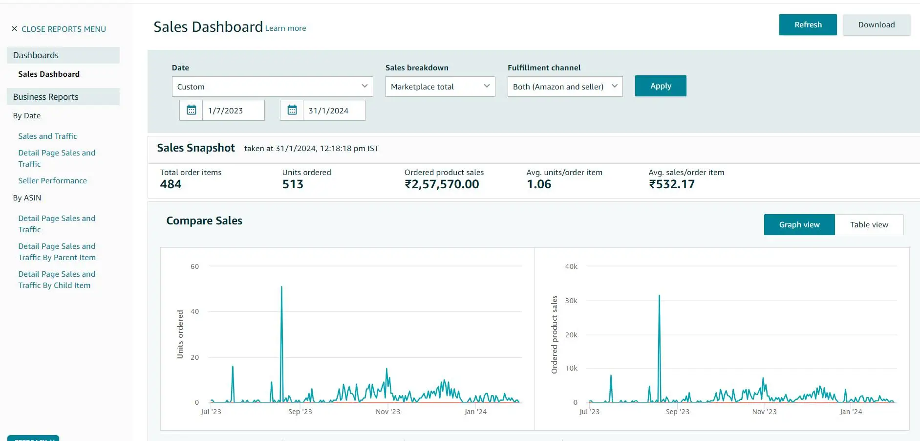The height and width of the screenshot is (441, 920).
Task: Click the end date field 31/1/2024
Action: (334, 110)
